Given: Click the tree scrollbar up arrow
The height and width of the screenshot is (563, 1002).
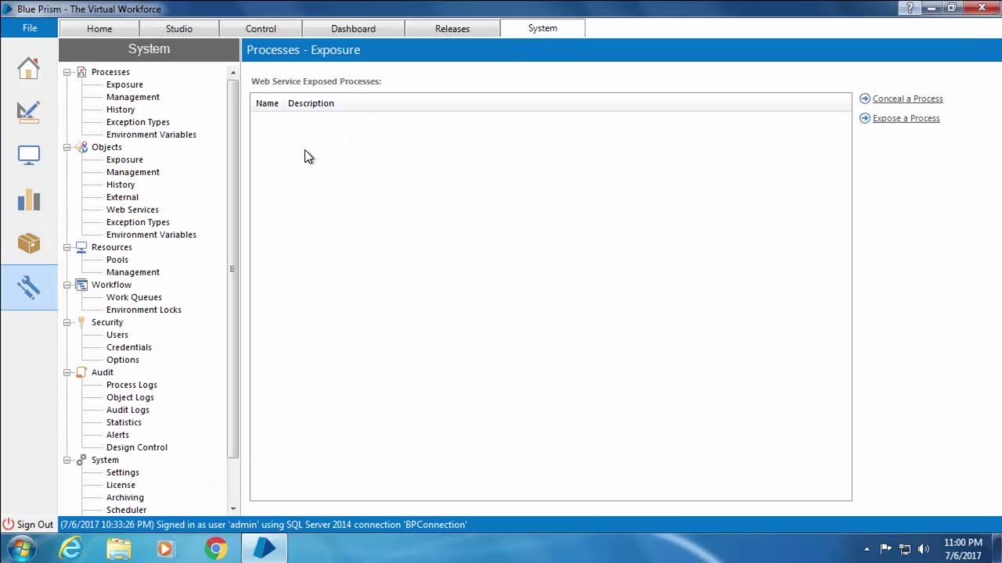Looking at the screenshot, I should point(232,72).
